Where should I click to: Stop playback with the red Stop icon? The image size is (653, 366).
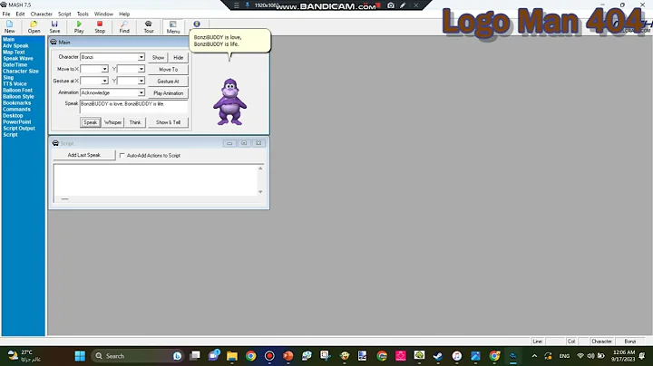(100, 27)
